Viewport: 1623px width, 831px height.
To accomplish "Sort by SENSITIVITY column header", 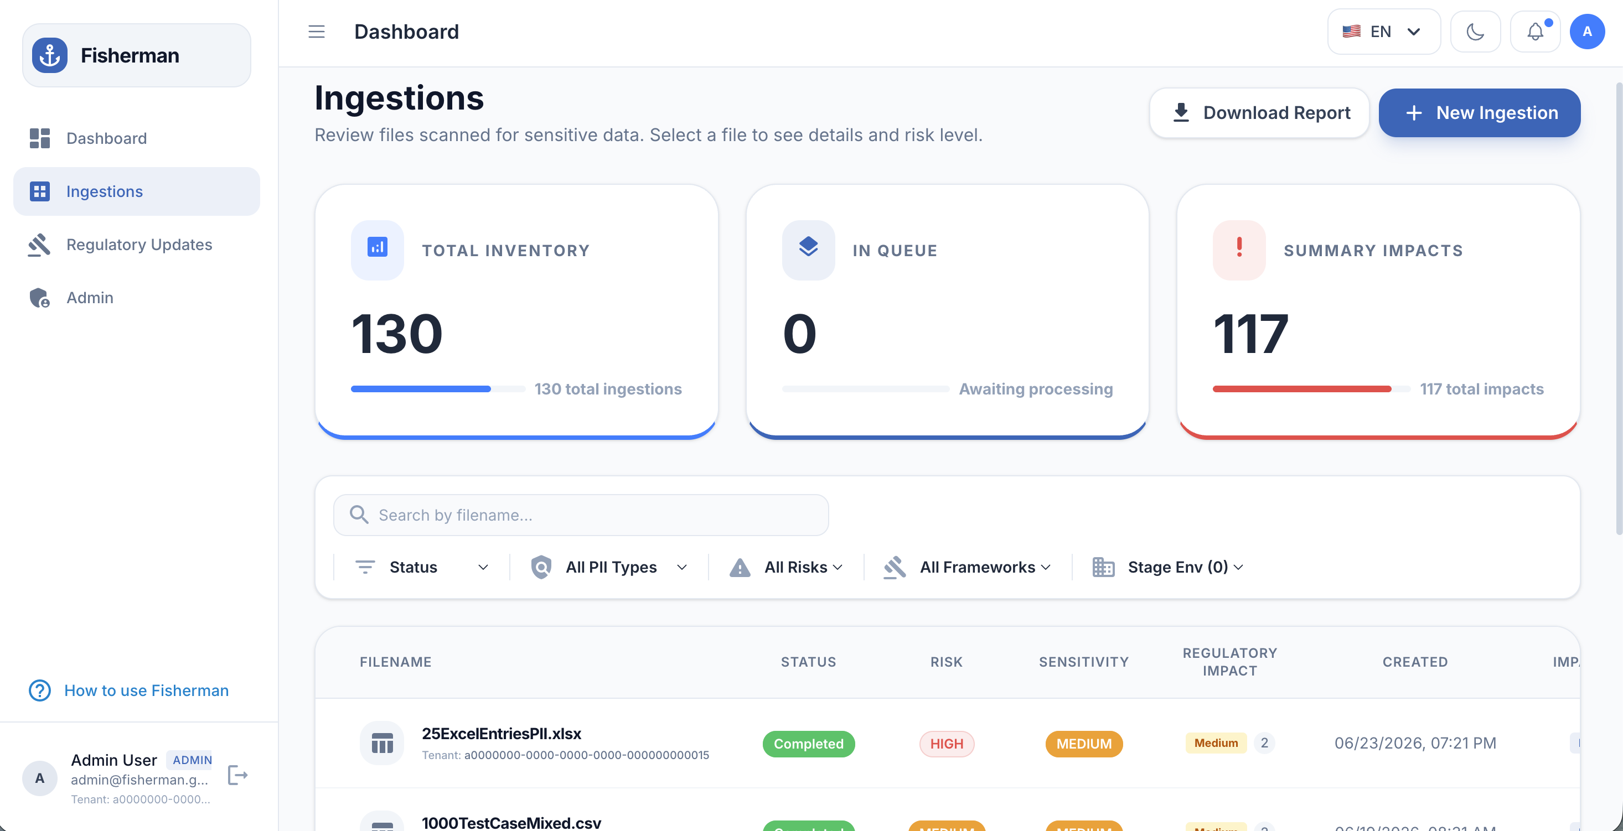I will click(1084, 662).
